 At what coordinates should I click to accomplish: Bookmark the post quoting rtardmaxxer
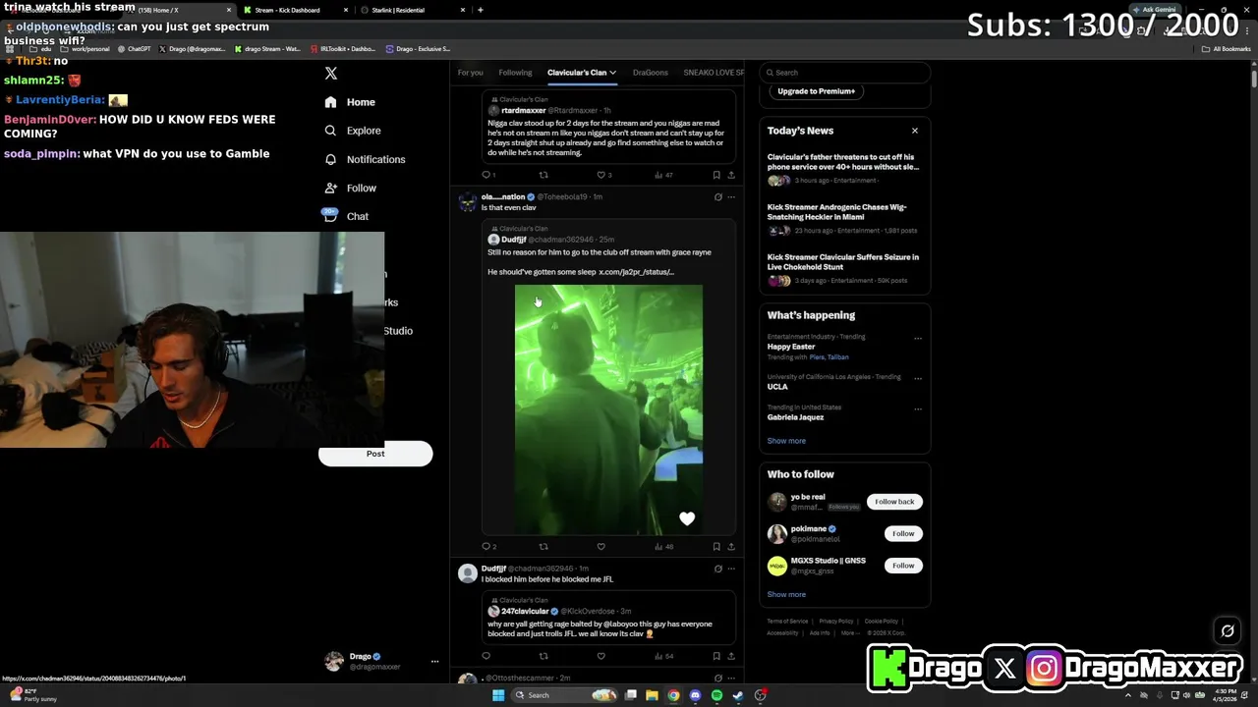pyautogui.click(x=716, y=175)
